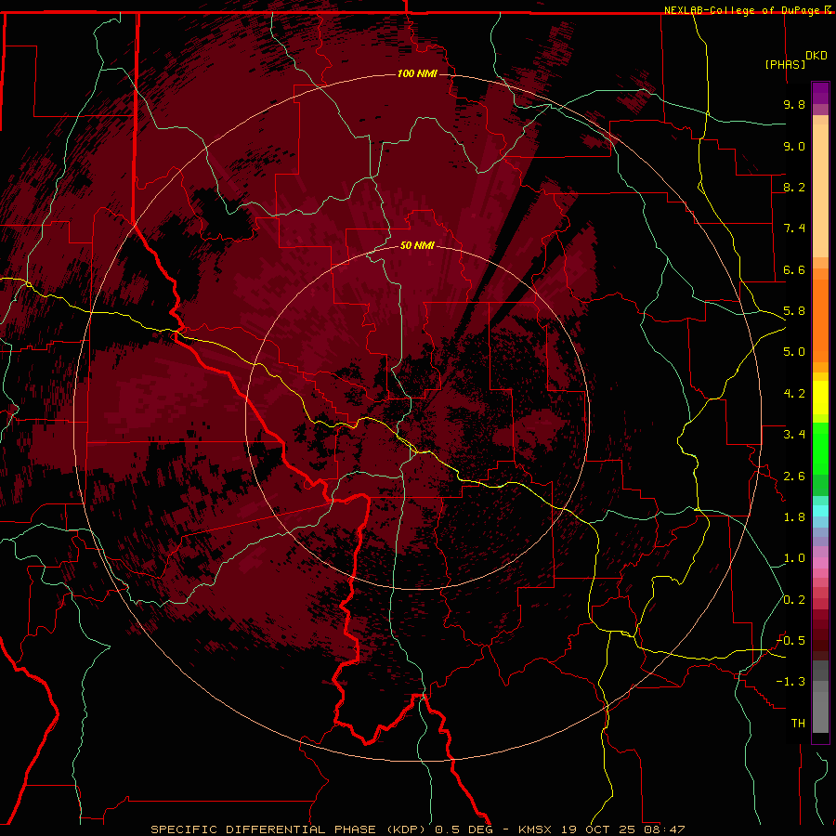Click the yellow segment of the color bar
The height and width of the screenshot is (836, 836).
point(820,398)
